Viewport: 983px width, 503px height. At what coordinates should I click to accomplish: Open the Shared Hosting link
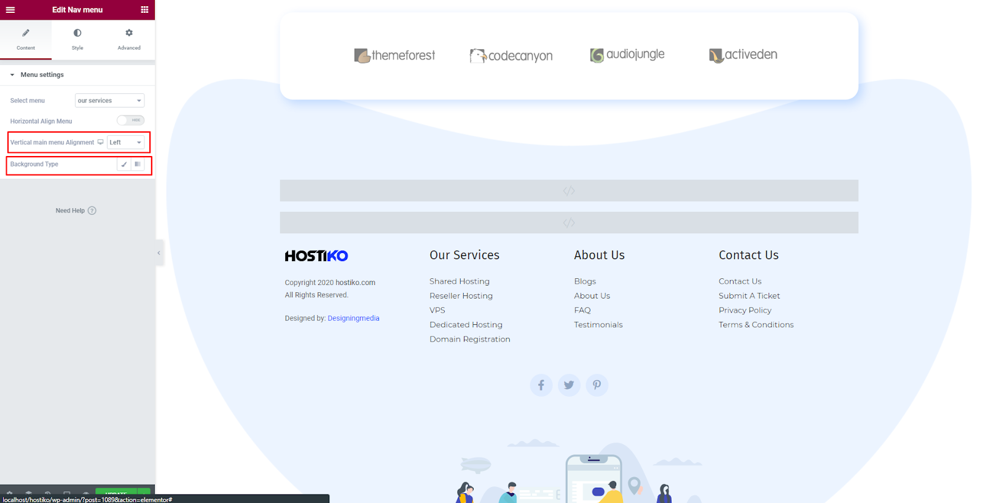tap(460, 281)
